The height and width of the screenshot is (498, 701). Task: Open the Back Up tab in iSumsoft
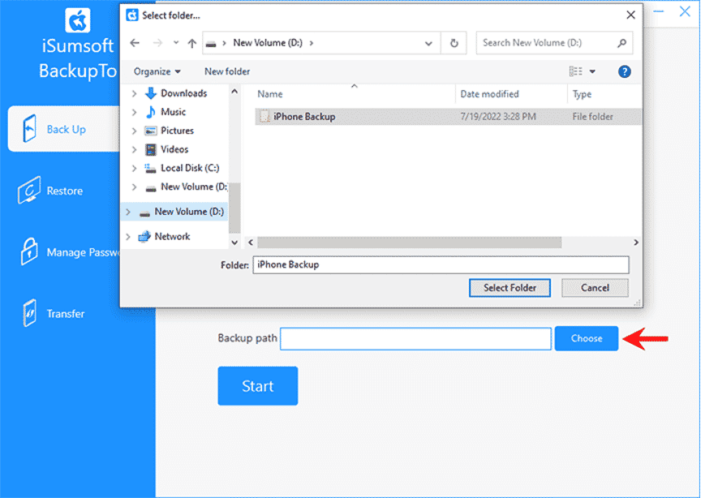(64, 129)
